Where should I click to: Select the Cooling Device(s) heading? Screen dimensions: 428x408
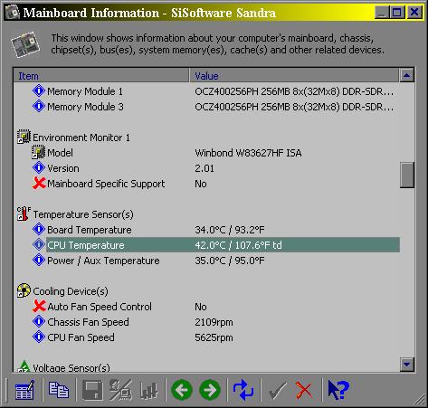click(x=71, y=291)
